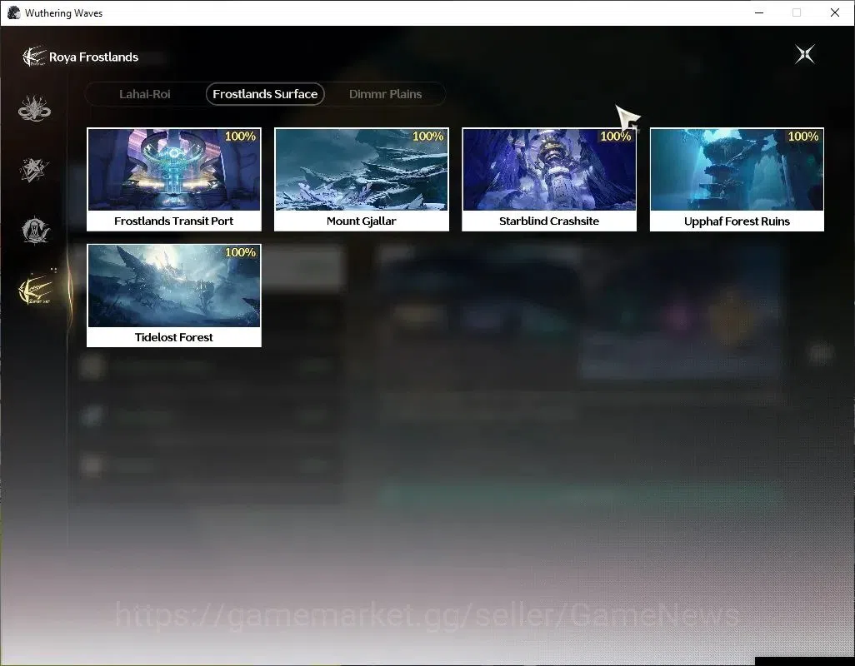Click the Upphaf Forest Ruins label

(737, 221)
